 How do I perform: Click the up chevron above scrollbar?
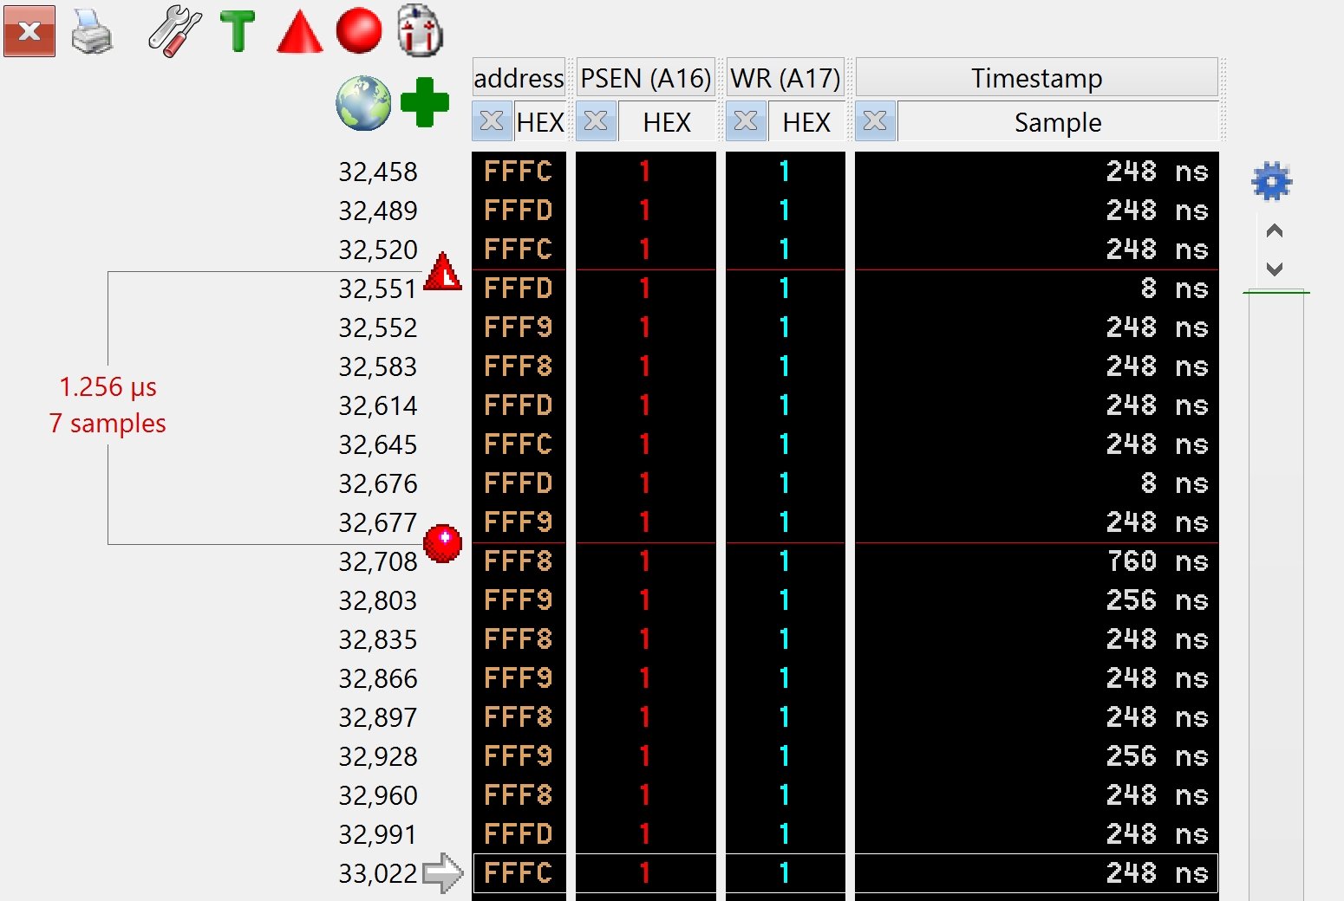1275,230
